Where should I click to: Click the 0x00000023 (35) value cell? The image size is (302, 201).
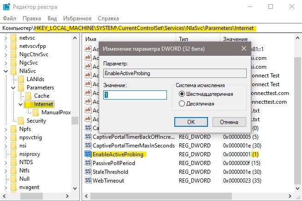coord(242,181)
